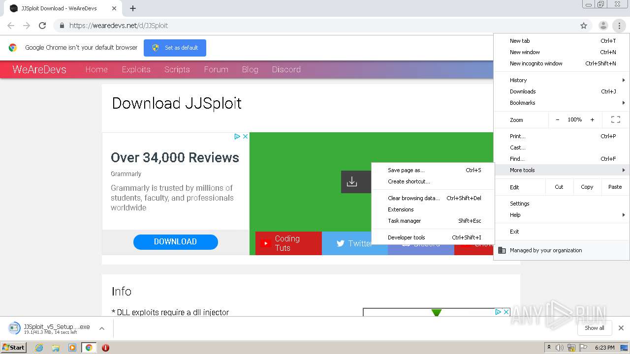Select Save page as submenu item
This screenshot has height=354, width=630.
[x=433, y=170]
